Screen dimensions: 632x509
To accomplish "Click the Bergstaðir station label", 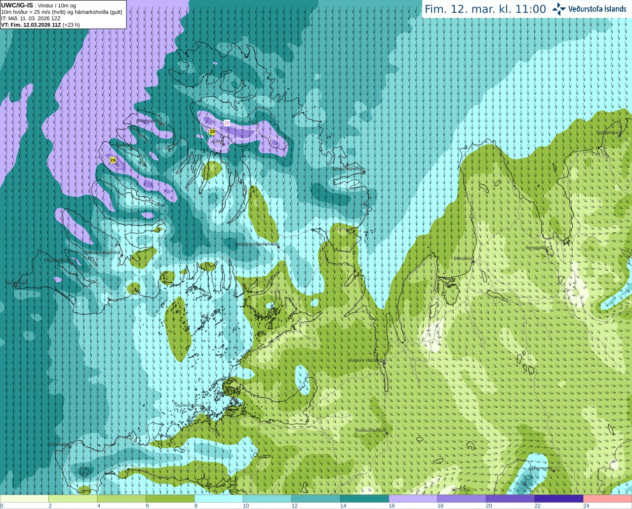I will coord(536,248).
